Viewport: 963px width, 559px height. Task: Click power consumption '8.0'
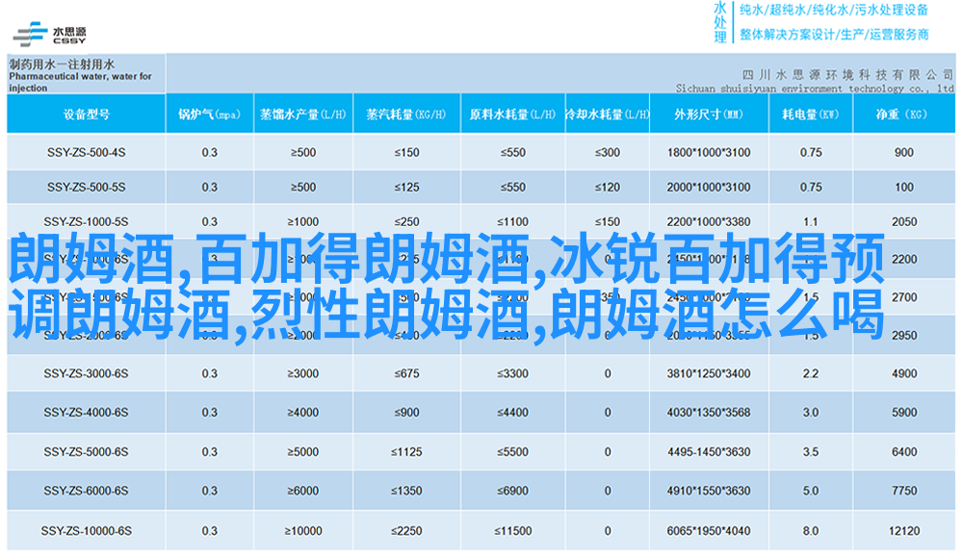tap(811, 531)
